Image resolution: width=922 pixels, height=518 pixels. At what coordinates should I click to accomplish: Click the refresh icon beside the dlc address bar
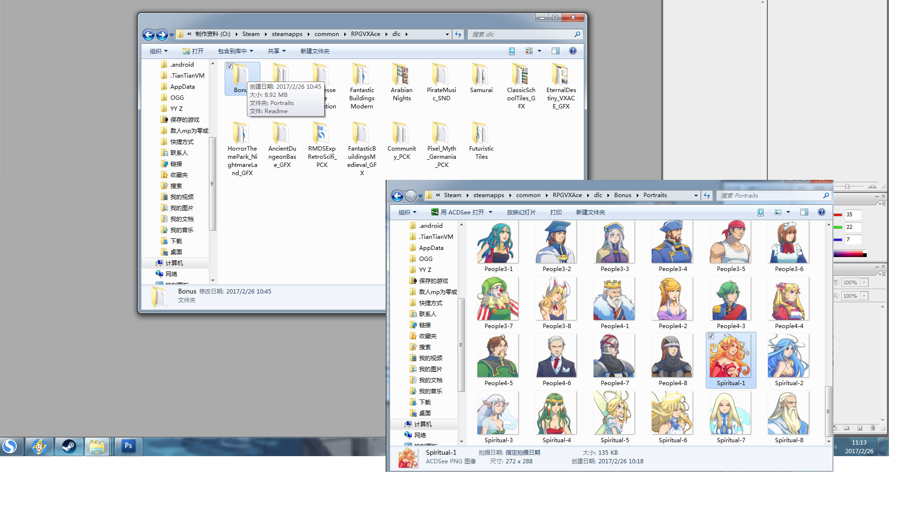click(x=458, y=34)
